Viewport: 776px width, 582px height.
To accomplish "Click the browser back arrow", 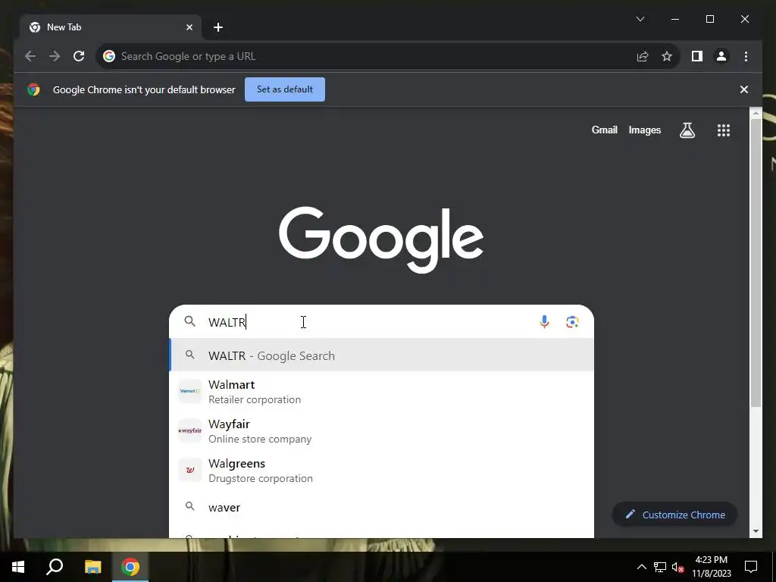I will pos(30,56).
